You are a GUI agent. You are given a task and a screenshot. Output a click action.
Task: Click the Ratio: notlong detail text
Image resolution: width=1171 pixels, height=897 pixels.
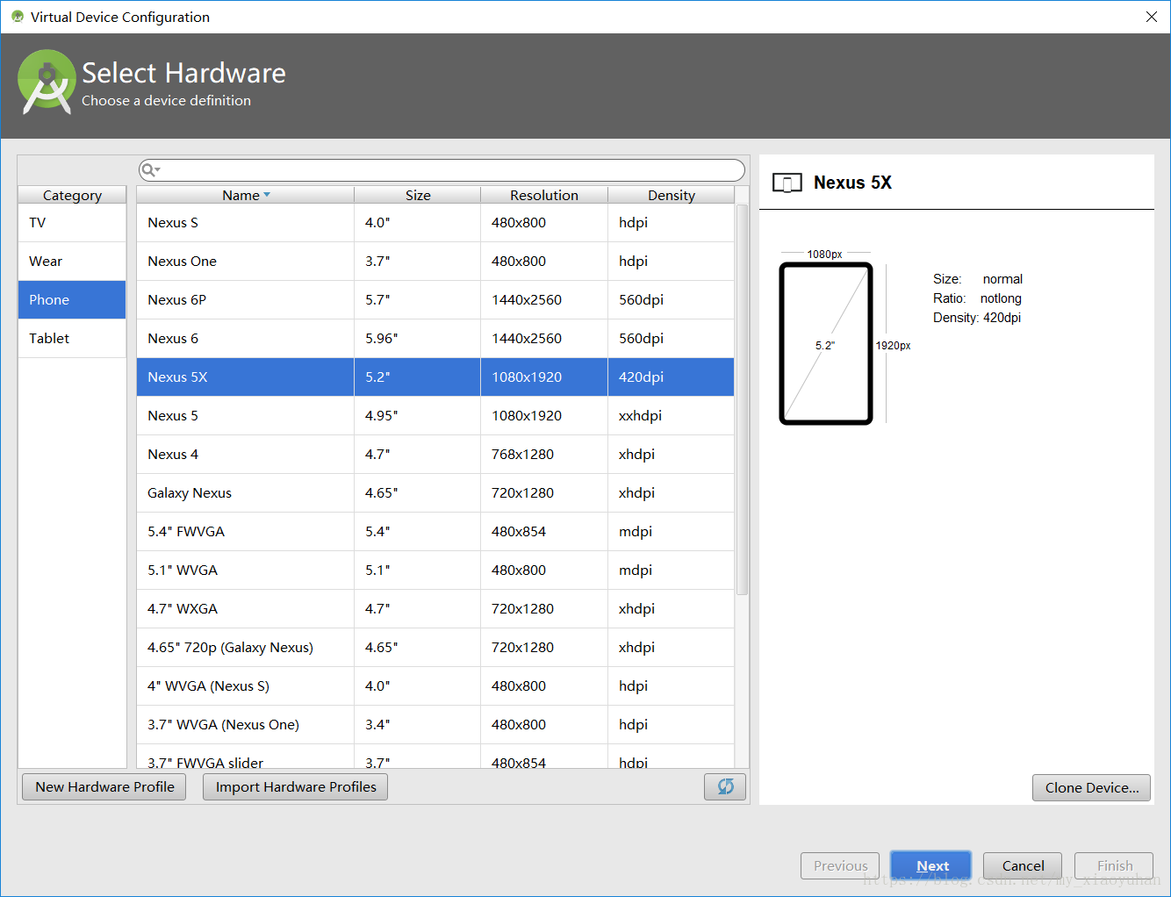pyautogui.click(x=977, y=298)
